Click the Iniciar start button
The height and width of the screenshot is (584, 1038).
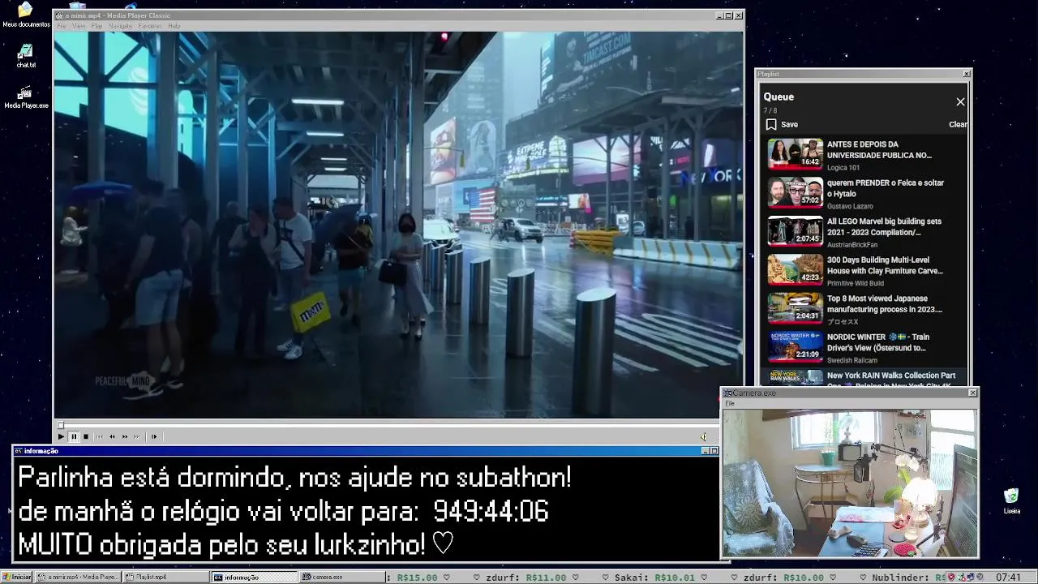(x=17, y=577)
